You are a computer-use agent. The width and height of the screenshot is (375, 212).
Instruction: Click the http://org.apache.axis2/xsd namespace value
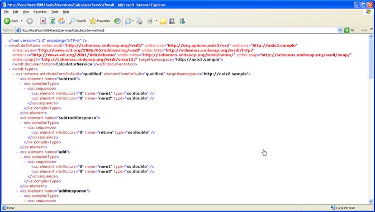point(199,45)
